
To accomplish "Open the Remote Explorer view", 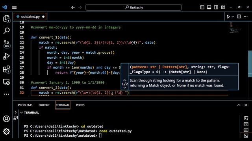I will tap(6, 82).
